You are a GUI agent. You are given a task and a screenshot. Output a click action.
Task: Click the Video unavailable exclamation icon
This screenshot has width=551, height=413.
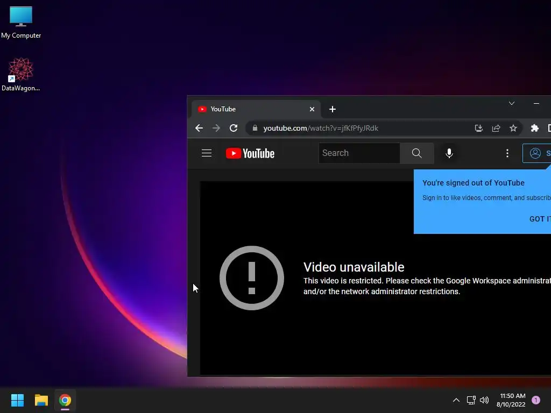252,278
